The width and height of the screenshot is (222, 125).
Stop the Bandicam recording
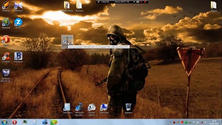[x=145, y=2]
